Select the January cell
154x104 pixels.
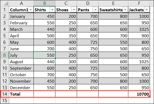pyautogui.click(x=21, y=16)
